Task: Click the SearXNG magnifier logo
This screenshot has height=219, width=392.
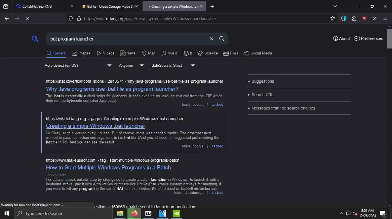Action: tap(35, 39)
